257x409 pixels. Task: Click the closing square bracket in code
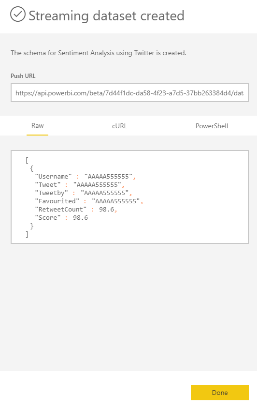coord(27,234)
